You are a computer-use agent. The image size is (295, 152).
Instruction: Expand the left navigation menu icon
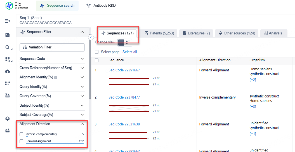(8, 21)
